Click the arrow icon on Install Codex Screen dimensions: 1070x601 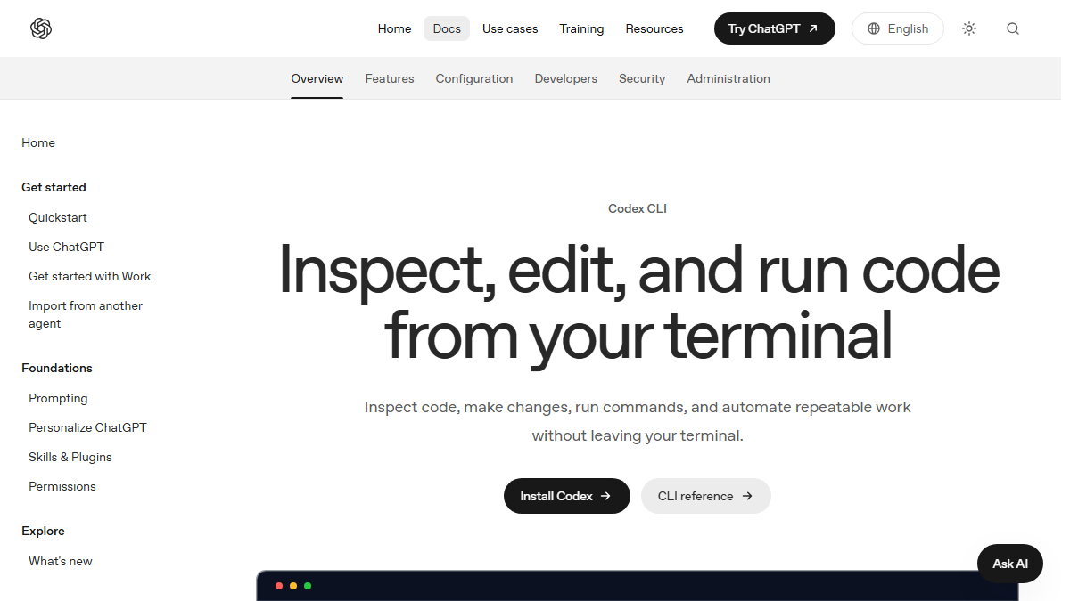click(x=605, y=496)
